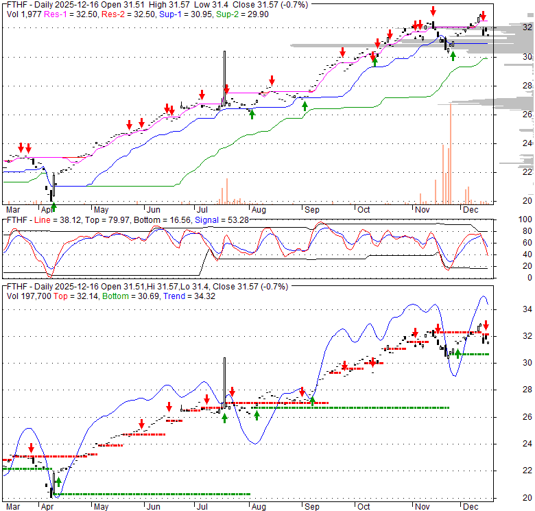
Task: Click the green up arrow in August on the top chart
Action: 252,114
